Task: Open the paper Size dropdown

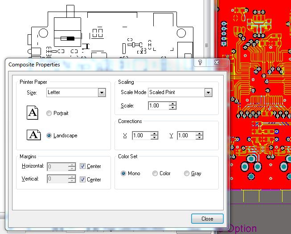Action: 102,92
